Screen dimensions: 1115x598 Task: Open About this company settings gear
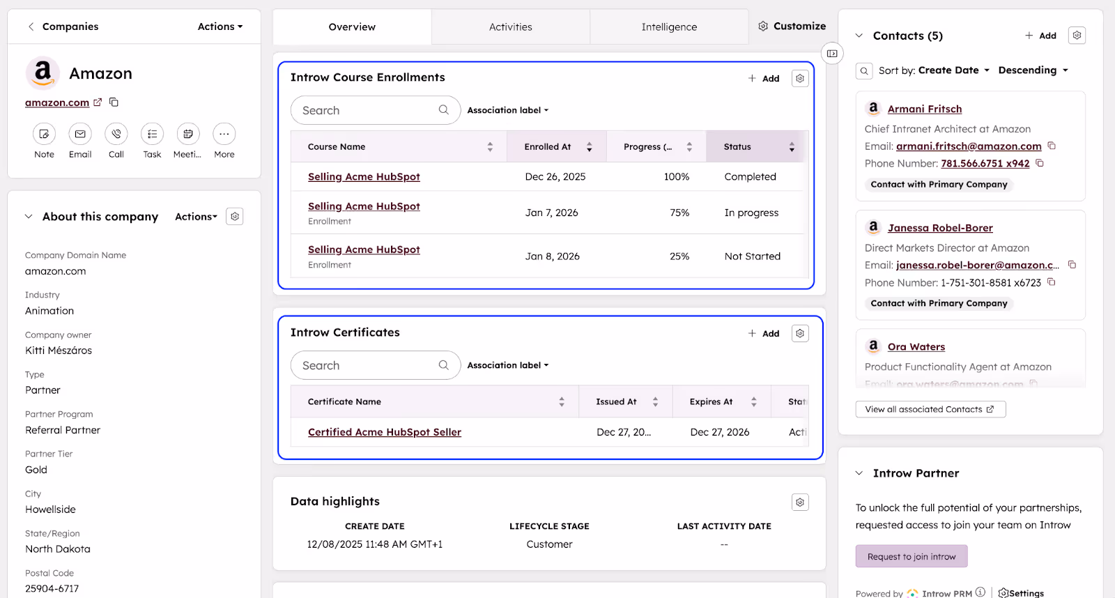235,217
